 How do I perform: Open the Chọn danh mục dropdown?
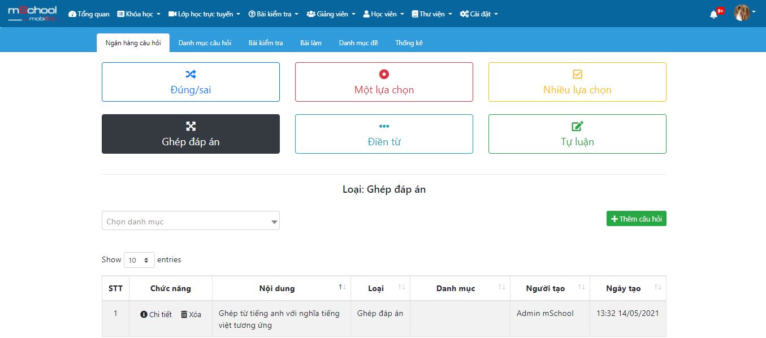coord(191,220)
